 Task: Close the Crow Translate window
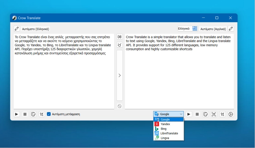click(230, 18)
